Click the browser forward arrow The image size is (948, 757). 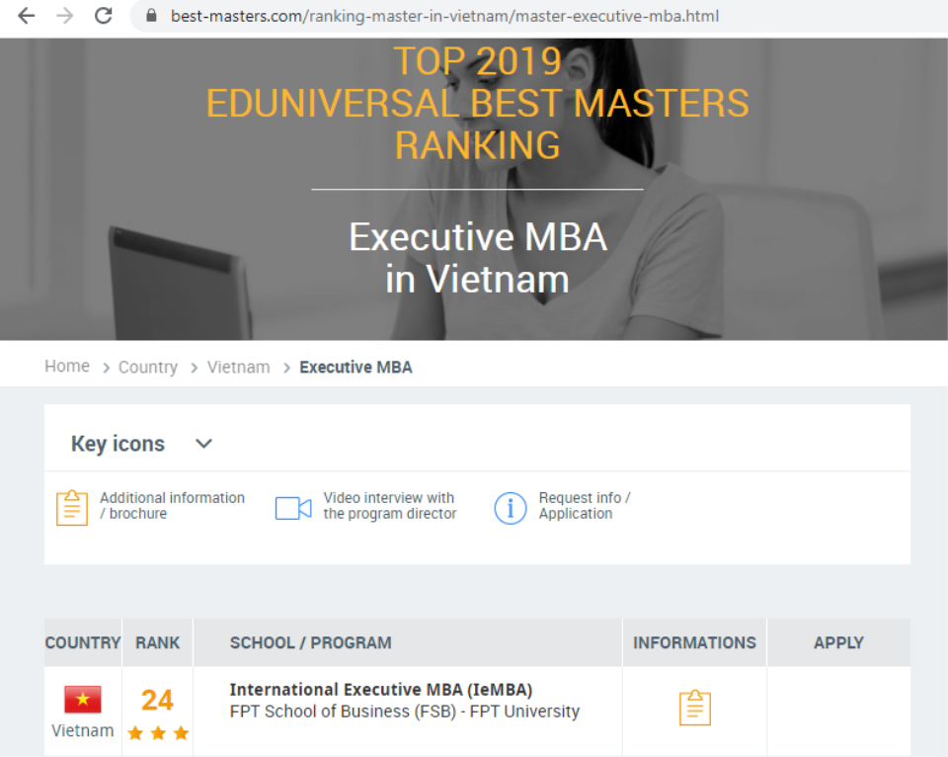[64, 16]
